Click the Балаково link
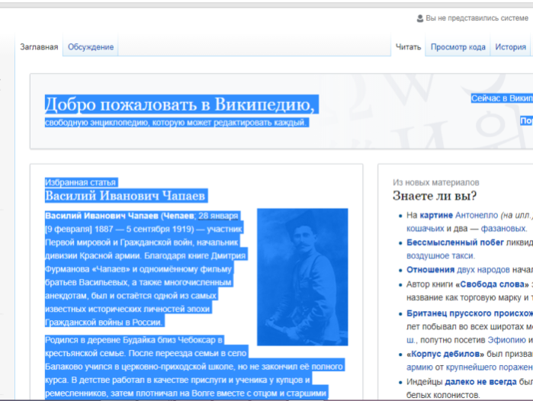Screen dimensions: 533x401 click(x=64, y=367)
